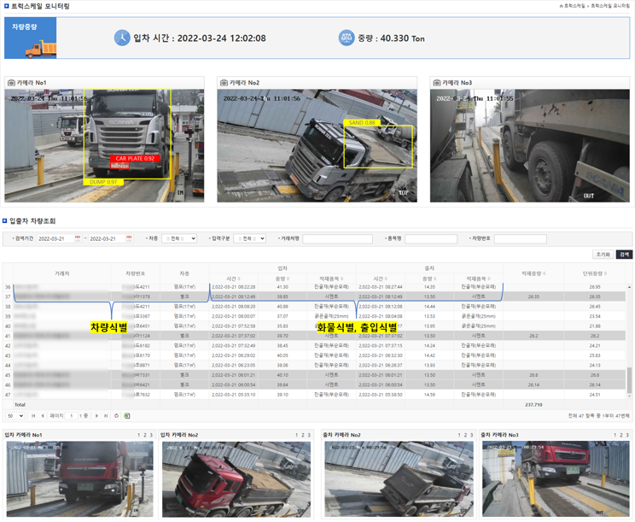The width and height of the screenshot is (635, 522).
Task: Open the 카메라 No2 live feed image
Action: point(316,145)
